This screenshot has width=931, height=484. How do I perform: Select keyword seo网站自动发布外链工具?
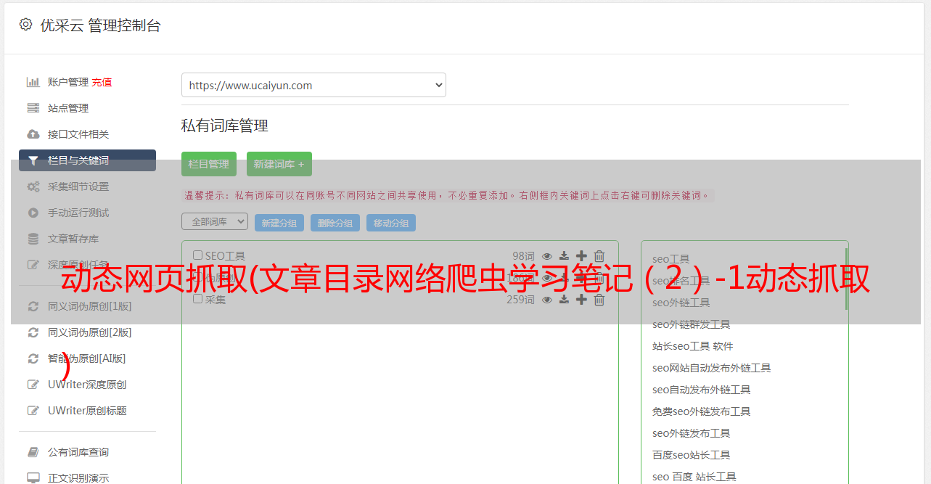712,368
